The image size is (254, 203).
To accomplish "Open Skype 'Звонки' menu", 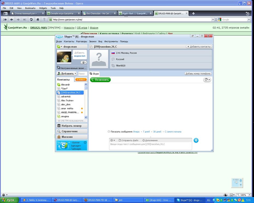I will [93, 41].
